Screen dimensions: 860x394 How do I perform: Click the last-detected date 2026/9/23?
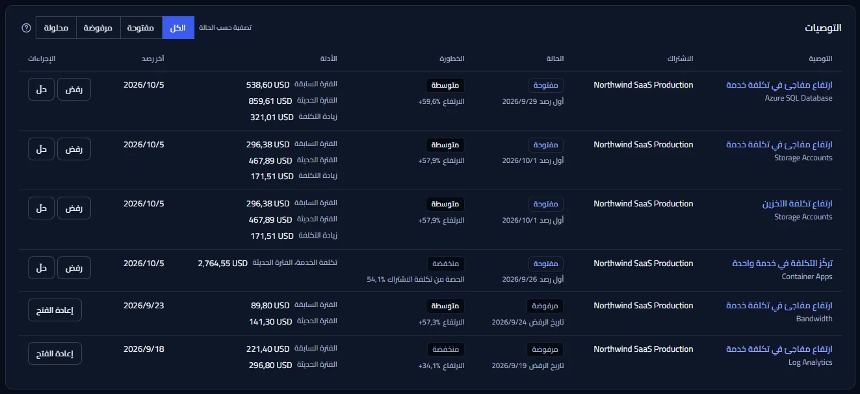pyautogui.click(x=144, y=305)
